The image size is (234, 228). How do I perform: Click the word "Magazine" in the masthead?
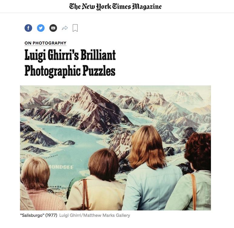146,6
